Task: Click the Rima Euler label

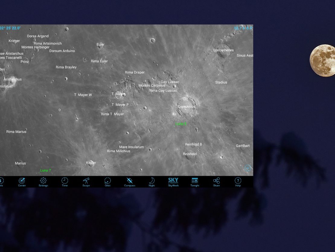Action: (x=99, y=61)
